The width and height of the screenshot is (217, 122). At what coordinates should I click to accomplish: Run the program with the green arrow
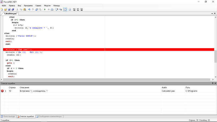45,9
